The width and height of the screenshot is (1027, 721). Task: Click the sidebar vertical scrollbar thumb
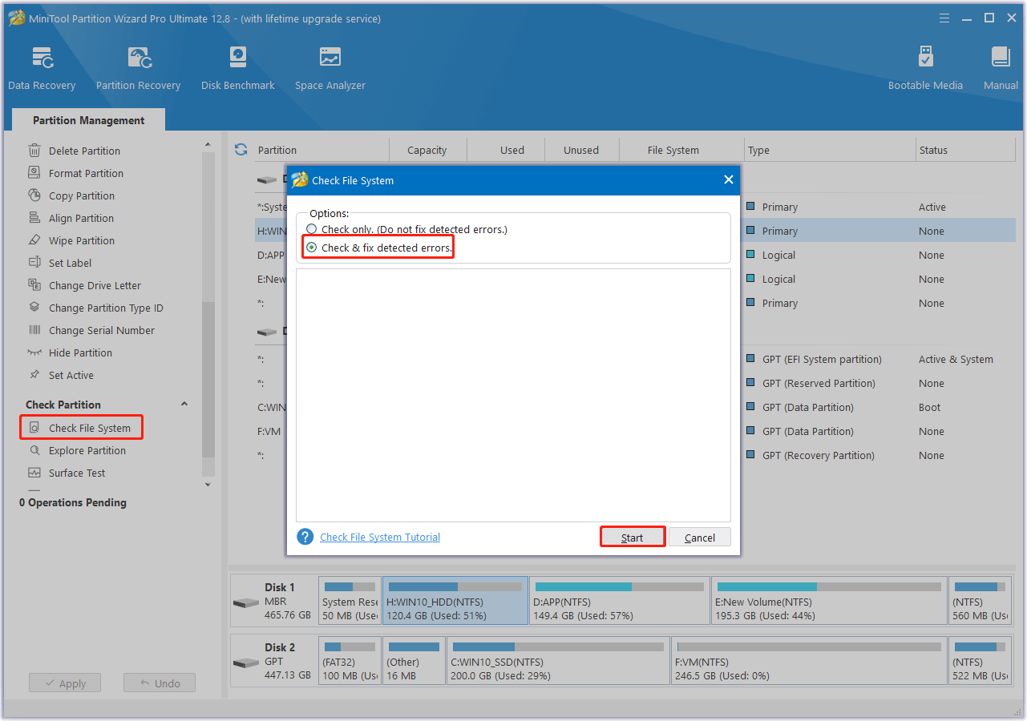[x=208, y=380]
